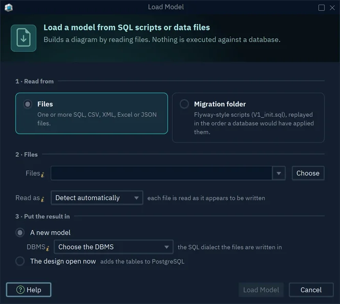The height and width of the screenshot is (304, 340).
Task: Click the Migration folder card description
Action: (x=253, y=123)
